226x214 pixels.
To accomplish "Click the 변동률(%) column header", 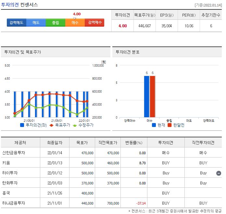I will click(134, 143).
